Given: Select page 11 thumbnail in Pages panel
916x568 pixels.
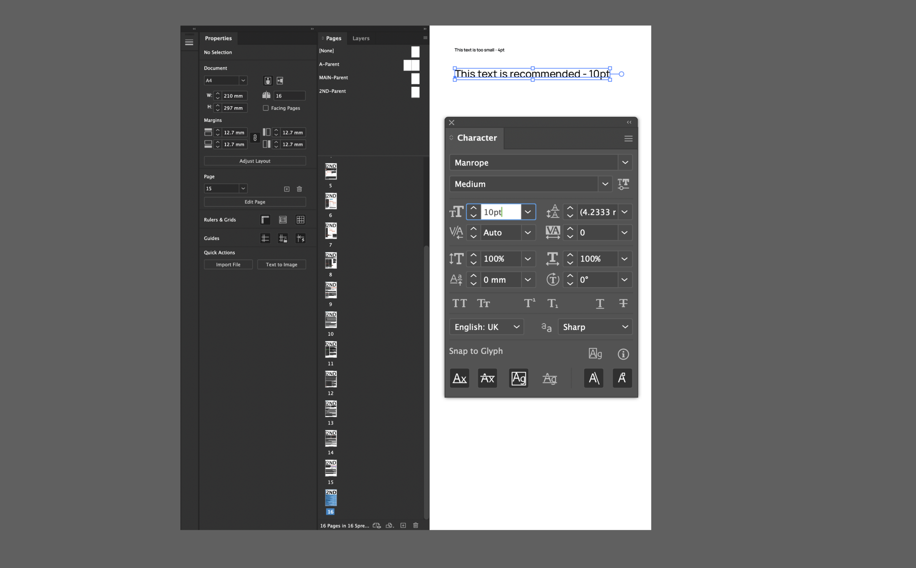Looking at the screenshot, I should 331,349.
